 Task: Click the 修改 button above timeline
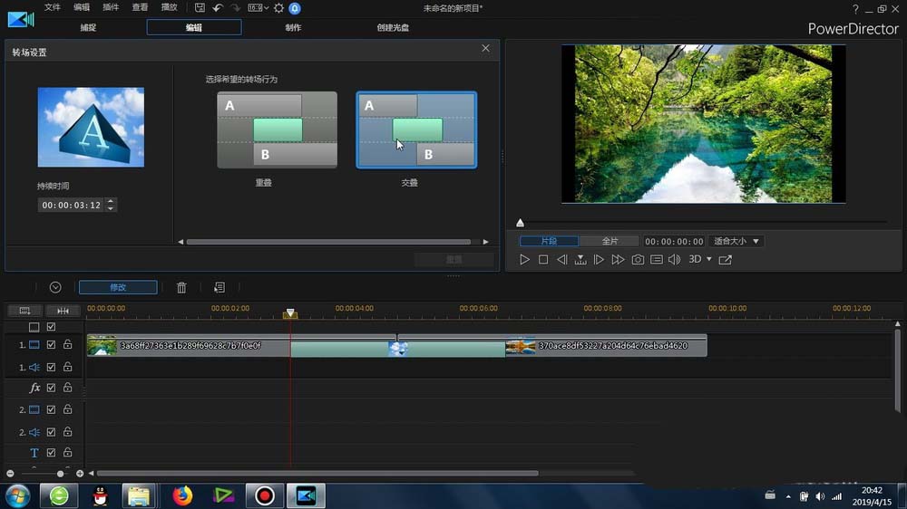click(118, 287)
